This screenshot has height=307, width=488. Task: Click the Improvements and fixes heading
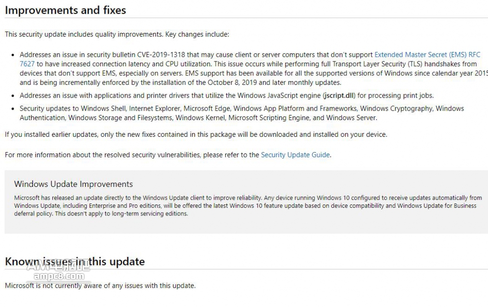pos(65,10)
